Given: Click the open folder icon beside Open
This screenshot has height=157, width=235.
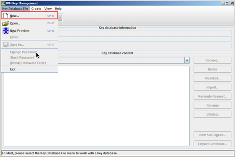Looking at the screenshot, I should pyautogui.click(x=5, y=23).
